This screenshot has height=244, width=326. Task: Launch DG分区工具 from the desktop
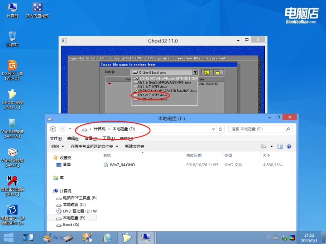tap(12, 70)
